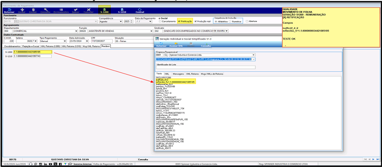Click the C.H.M. value field
The width and height of the screenshot is (382, 167).
click(9, 41)
